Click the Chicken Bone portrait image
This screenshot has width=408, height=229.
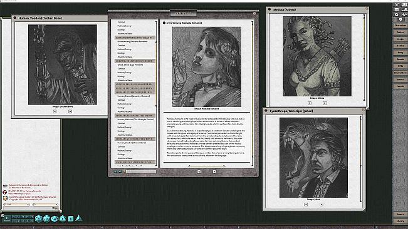63,64
